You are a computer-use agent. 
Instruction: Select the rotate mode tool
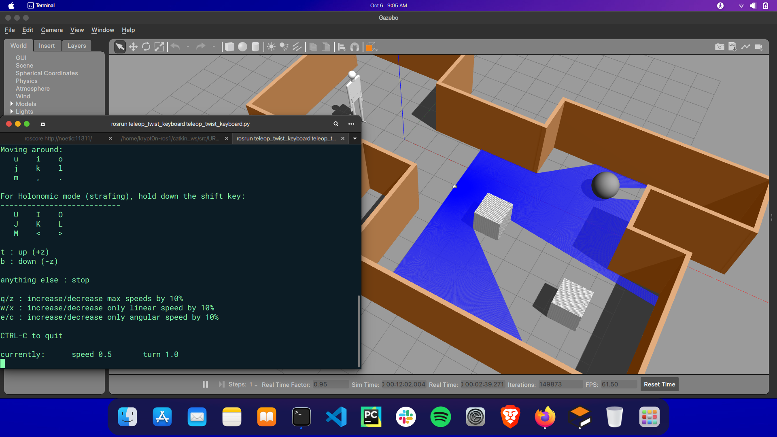pyautogui.click(x=146, y=47)
